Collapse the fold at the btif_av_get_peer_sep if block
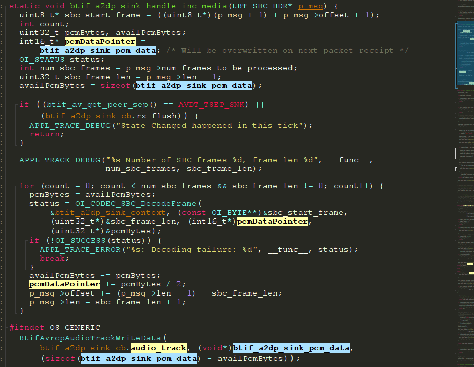This screenshot has height=367, width=474. (17, 105)
